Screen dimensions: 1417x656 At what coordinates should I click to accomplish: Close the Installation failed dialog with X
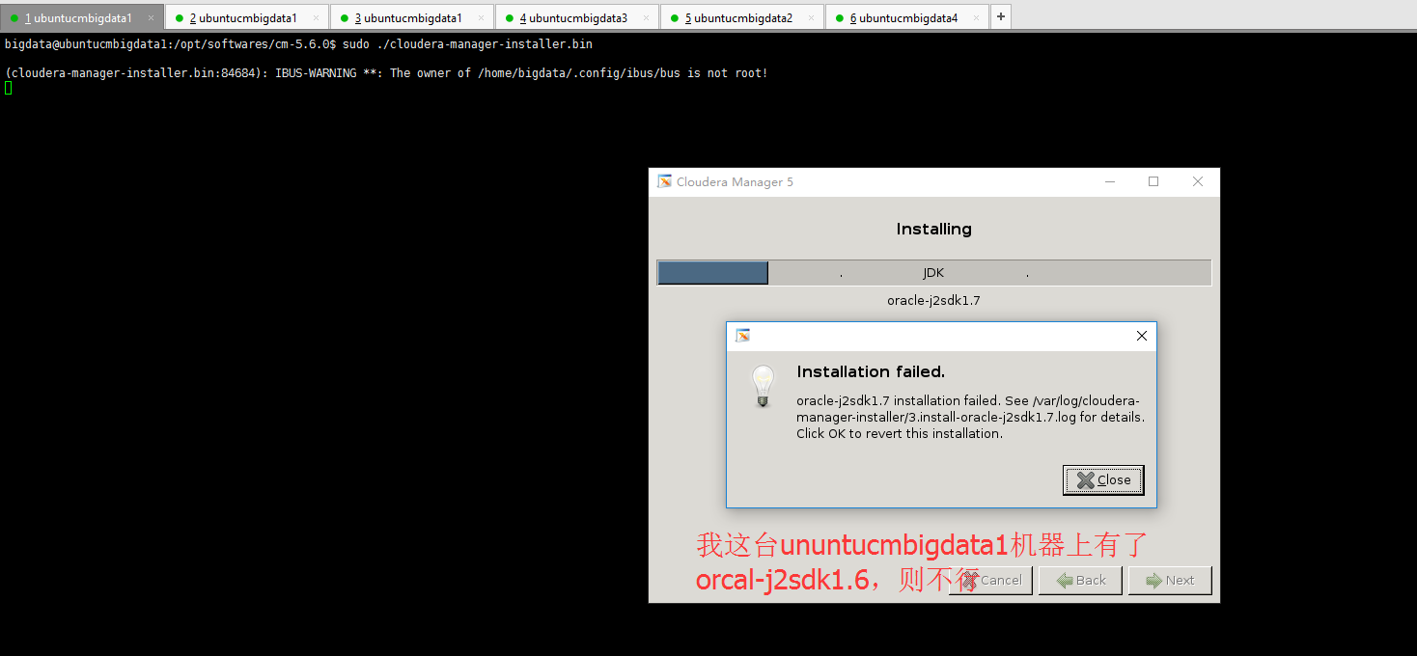click(1142, 336)
